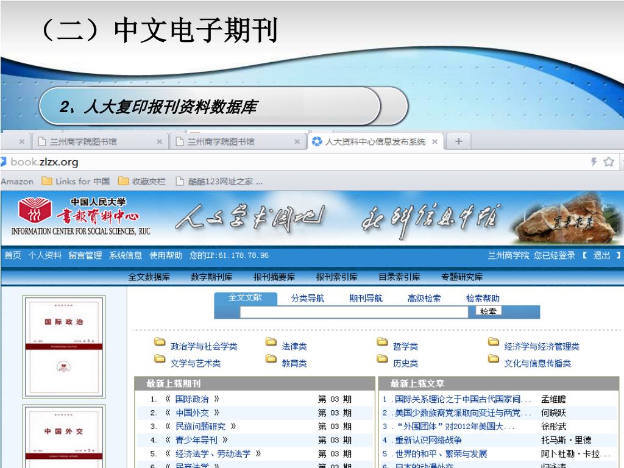Open 系统信息 in the navigation bar
The width and height of the screenshot is (624, 468).
coord(126,255)
